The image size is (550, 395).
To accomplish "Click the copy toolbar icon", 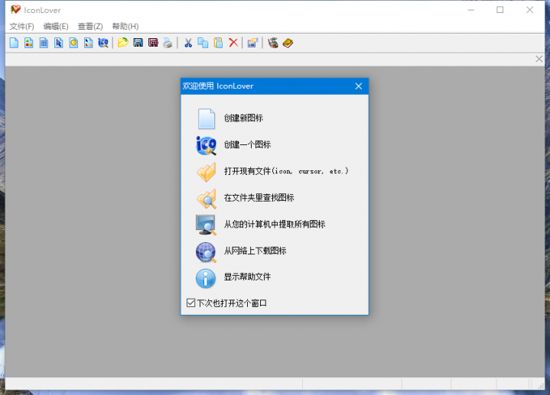I will (x=203, y=43).
